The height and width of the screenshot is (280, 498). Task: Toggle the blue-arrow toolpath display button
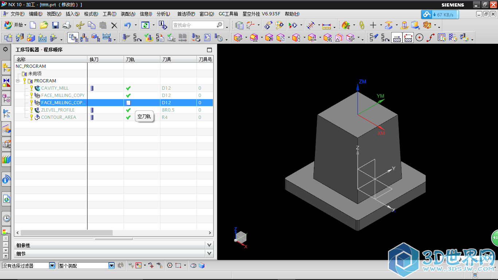(397, 38)
